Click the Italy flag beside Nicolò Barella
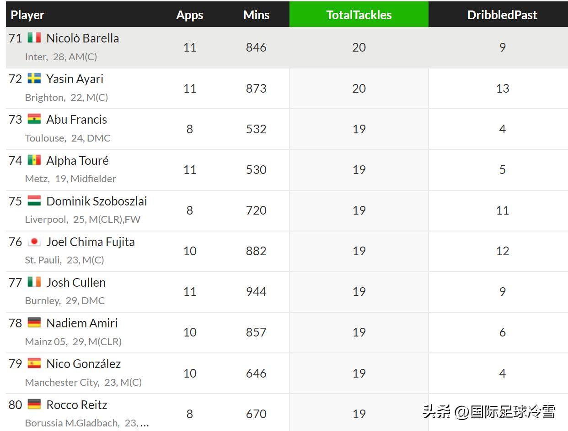Image resolution: width=568 pixels, height=431 pixels. (x=34, y=38)
